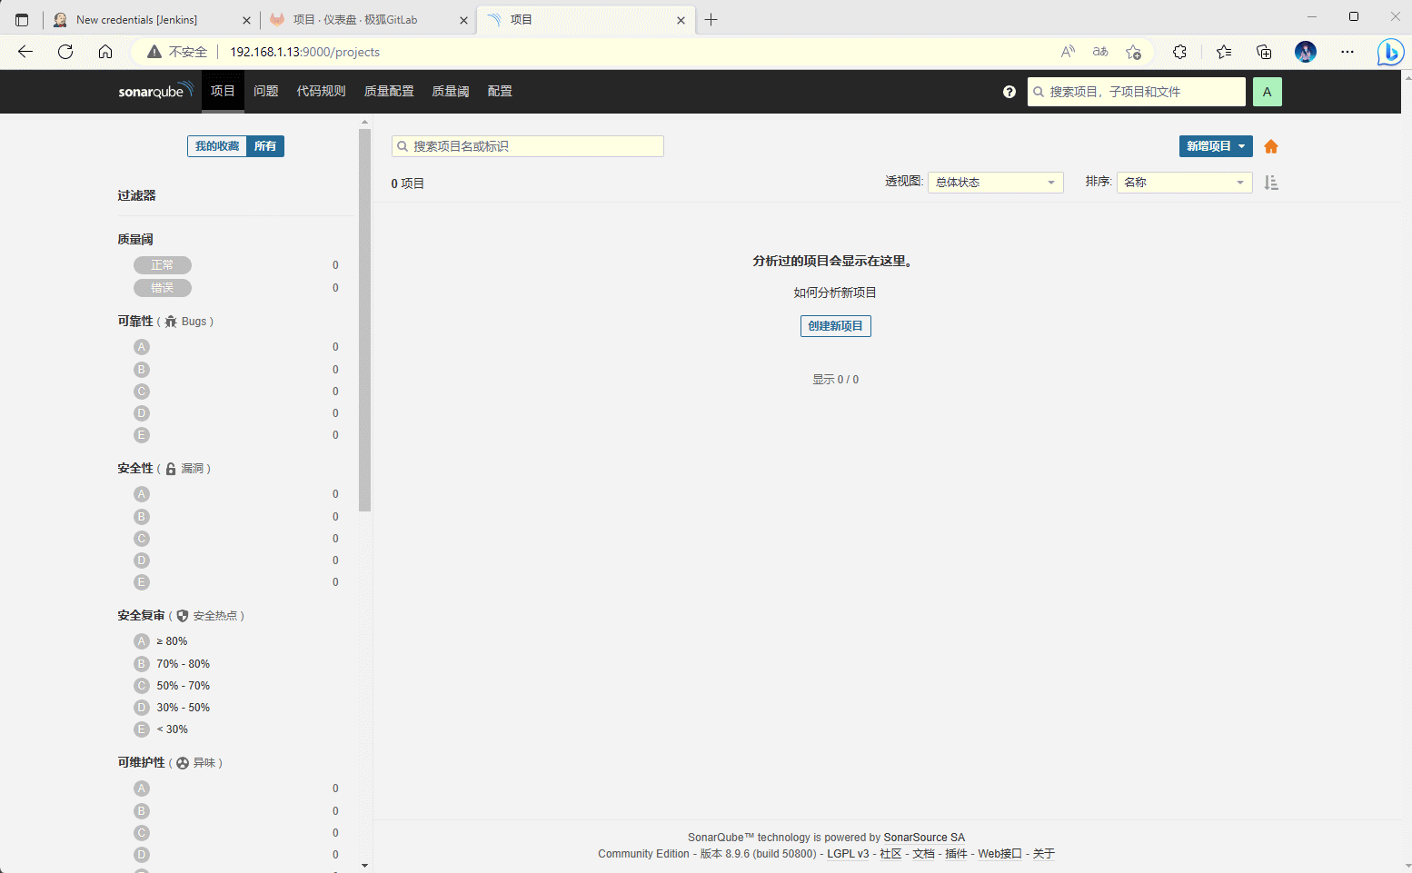Image resolution: width=1412 pixels, height=873 pixels.
Task: Click the tab actions menu icon
Action: 22,19
